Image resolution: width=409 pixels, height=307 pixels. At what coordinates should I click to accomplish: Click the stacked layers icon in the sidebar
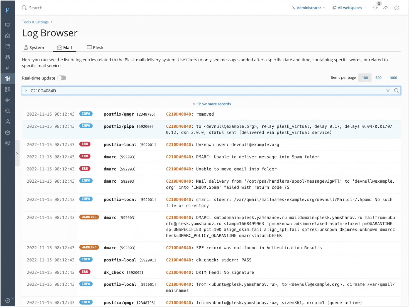[x=8, y=57]
